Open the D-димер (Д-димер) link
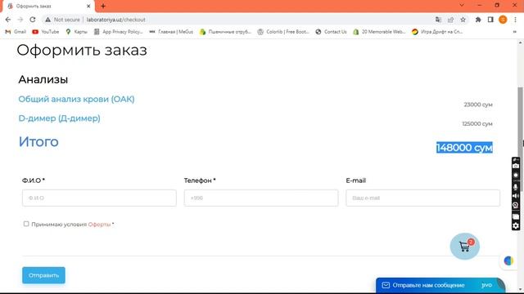This screenshot has height=294, width=524. coord(59,118)
